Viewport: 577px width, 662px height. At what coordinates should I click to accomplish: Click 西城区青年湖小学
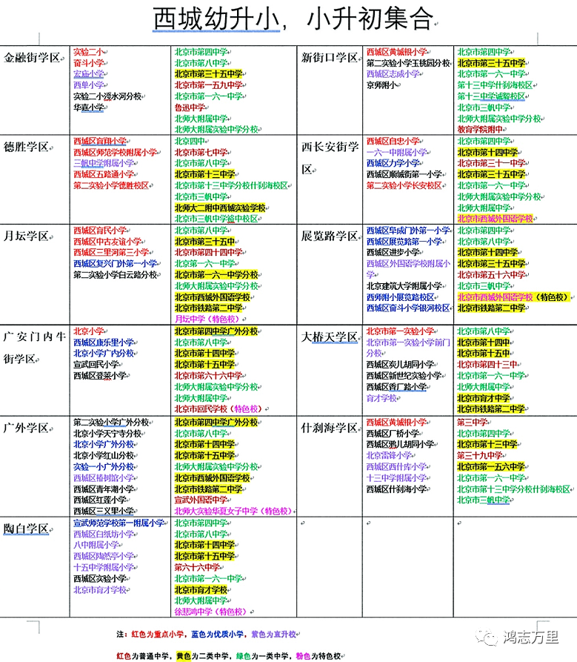[x=104, y=489]
